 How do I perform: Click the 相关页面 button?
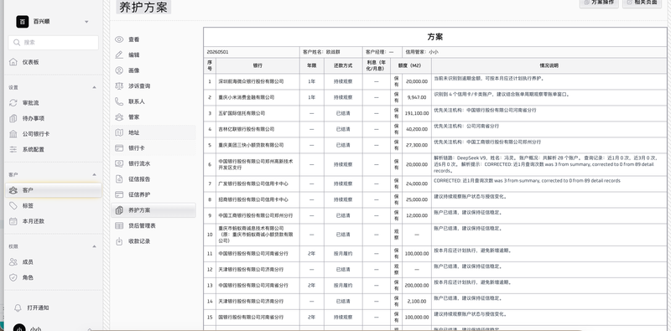coord(642,3)
